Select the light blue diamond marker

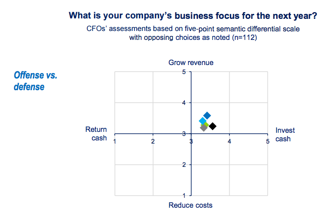202,120
